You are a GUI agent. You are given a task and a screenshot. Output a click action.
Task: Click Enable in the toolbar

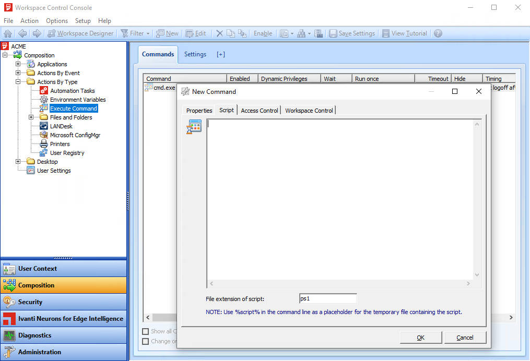[x=263, y=33]
